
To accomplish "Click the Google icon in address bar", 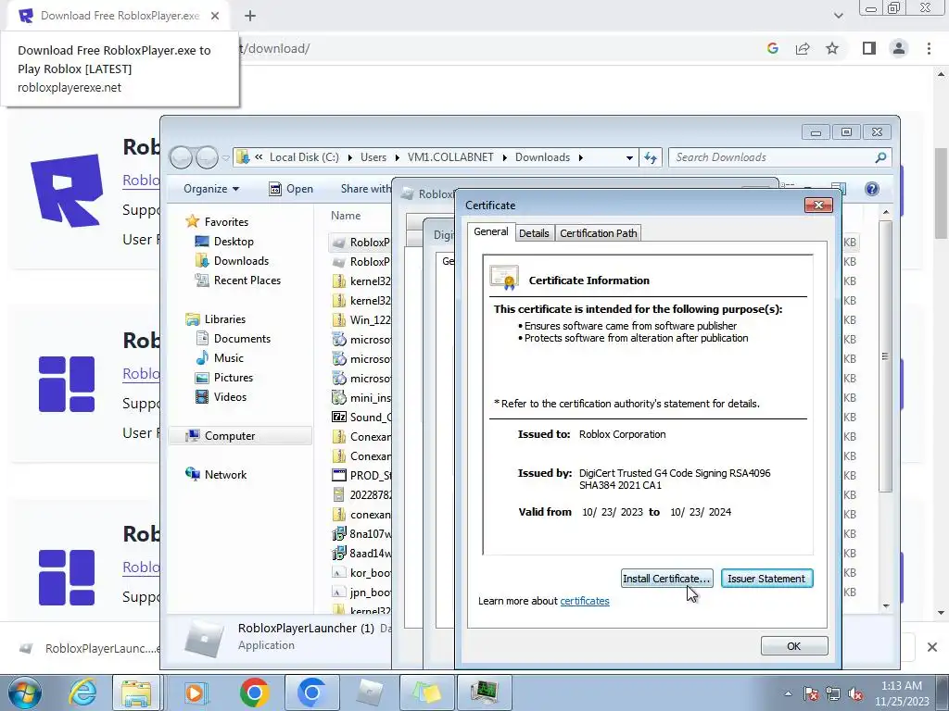I will pos(772,48).
